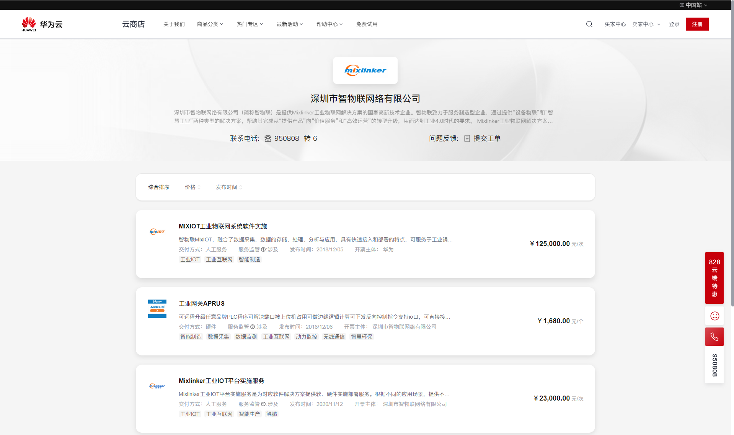Click the Mixlinker company logo
Viewport: 734px width, 435px height.
(x=365, y=70)
